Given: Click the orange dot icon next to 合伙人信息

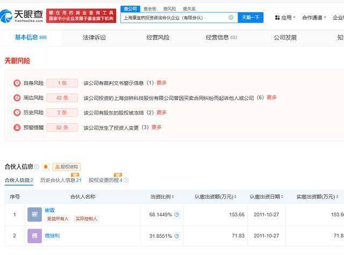Looking at the screenshot, I should coord(46,167).
